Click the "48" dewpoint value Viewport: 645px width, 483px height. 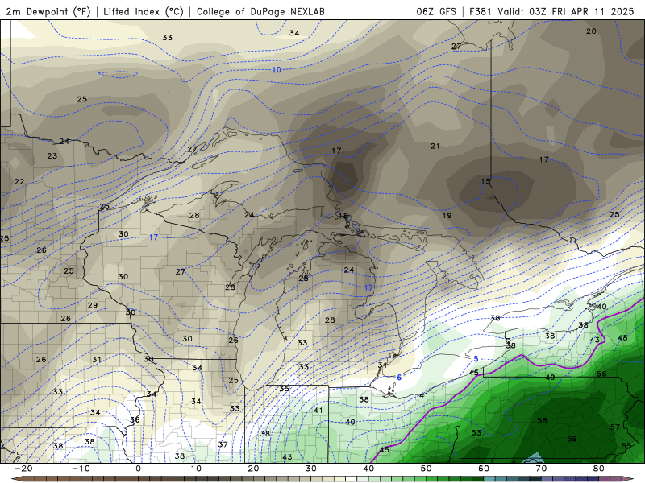(622, 337)
